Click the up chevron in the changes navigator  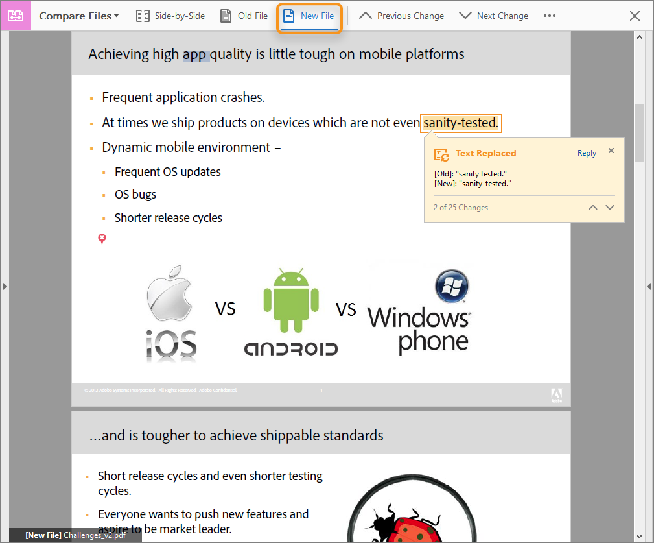[x=592, y=207]
